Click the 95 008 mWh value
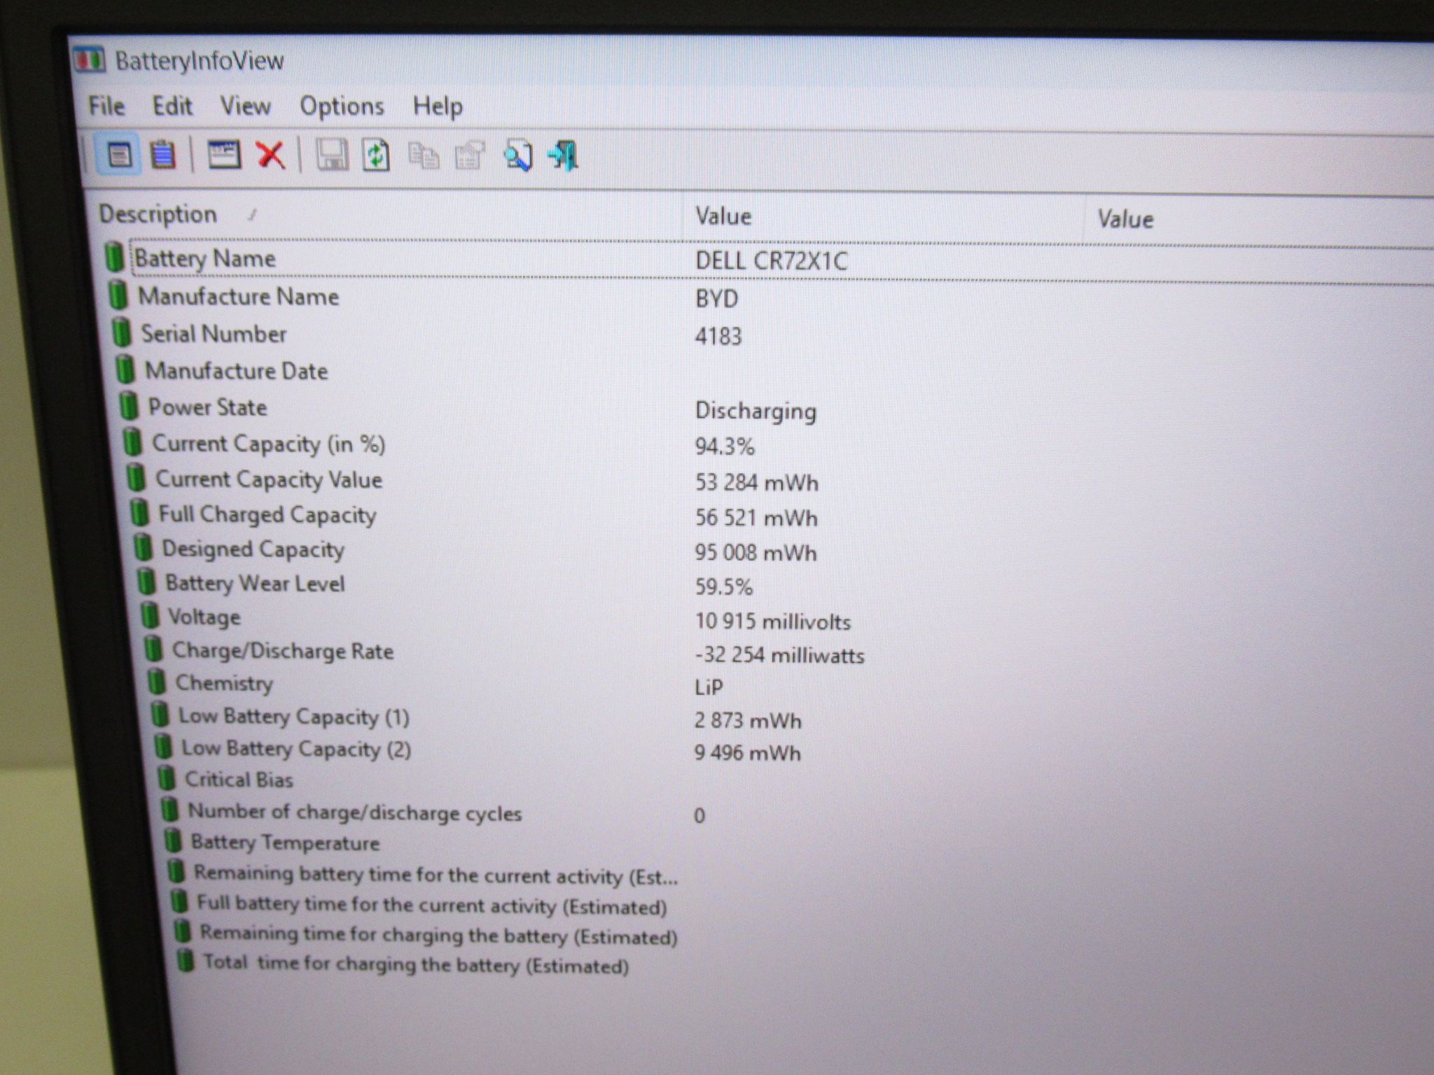1434x1075 pixels. pos(756,553)
